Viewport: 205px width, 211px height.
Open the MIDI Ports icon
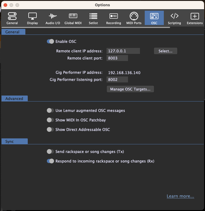(134, 16)
